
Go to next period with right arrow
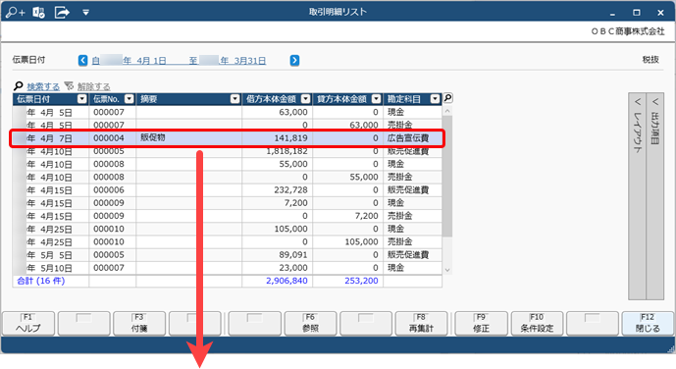pyautogui.click(x=294, y=60)
